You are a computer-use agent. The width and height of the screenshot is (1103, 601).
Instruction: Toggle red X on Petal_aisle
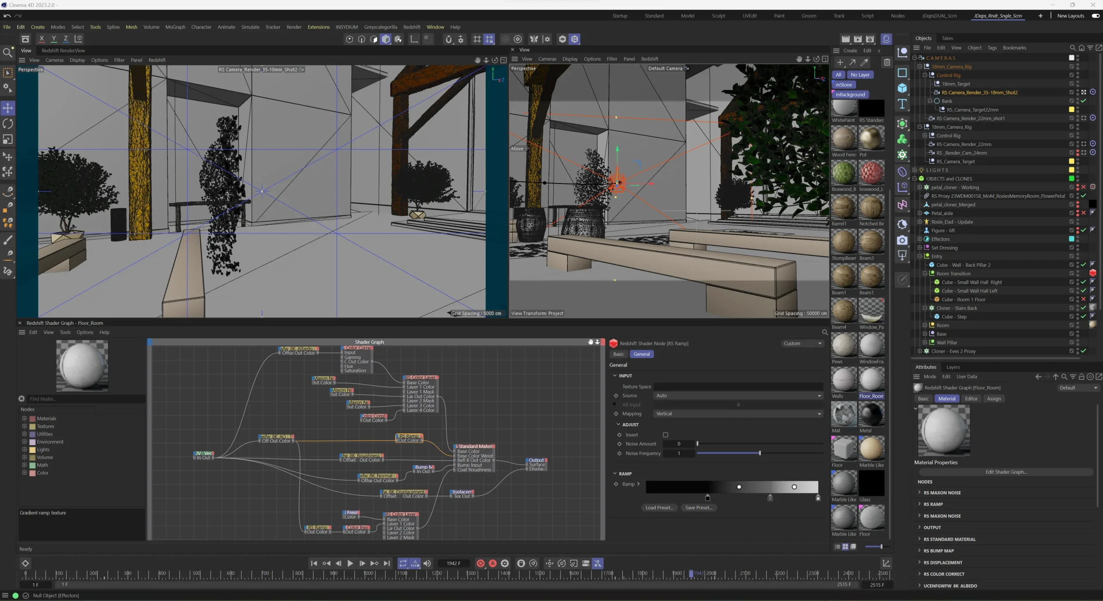click(x=1083, y=213)
